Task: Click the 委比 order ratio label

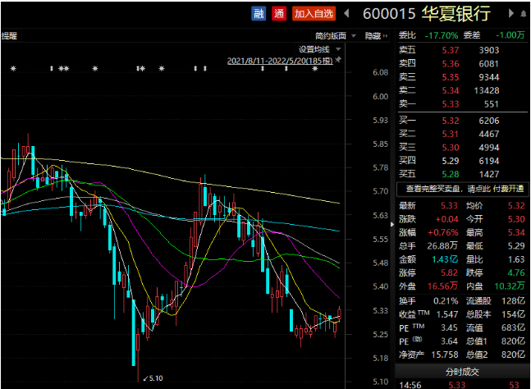Action: point(407,35)
